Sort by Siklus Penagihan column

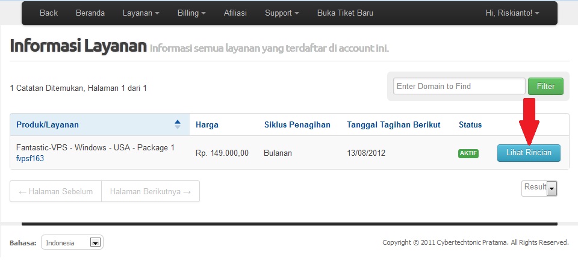coord(297,124)
